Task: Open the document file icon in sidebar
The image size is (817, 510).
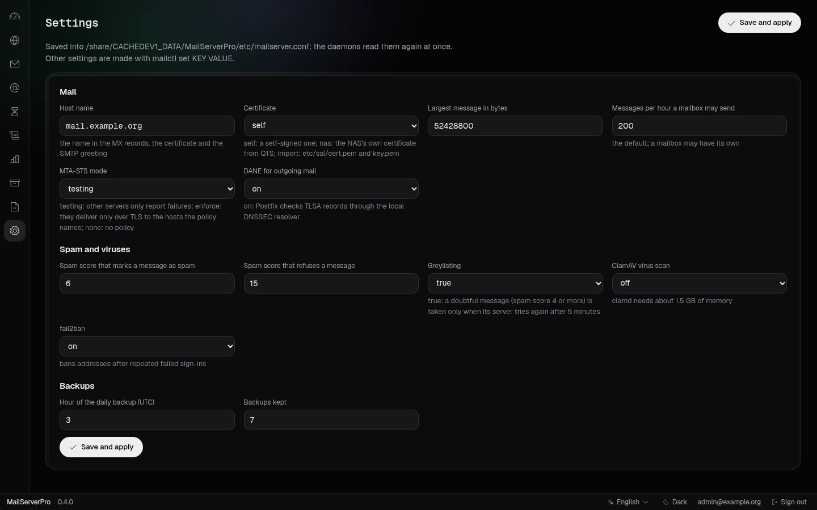Action: pyautogui.click(x=15, y=207)
